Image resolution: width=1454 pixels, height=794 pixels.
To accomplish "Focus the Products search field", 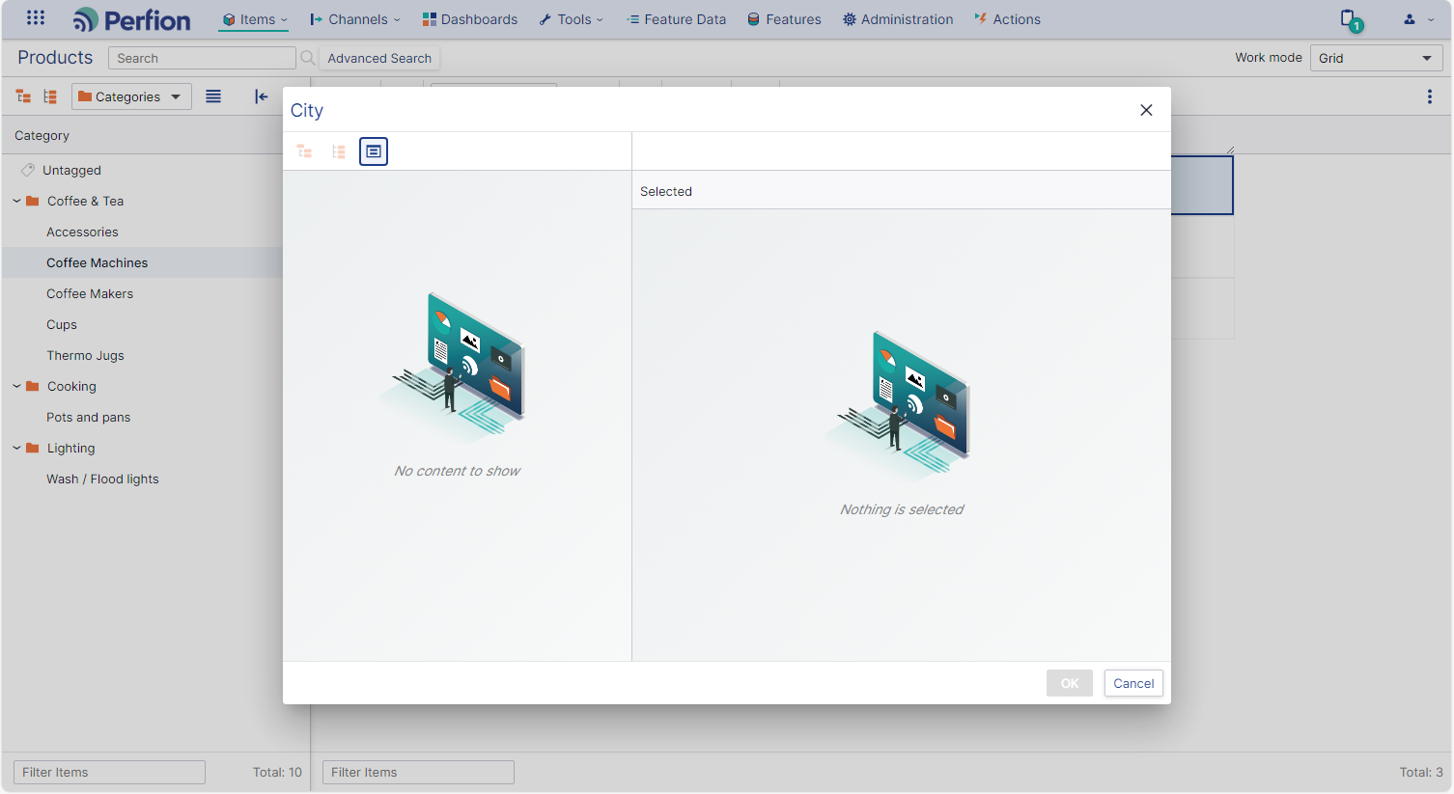I will coord(202,58).
